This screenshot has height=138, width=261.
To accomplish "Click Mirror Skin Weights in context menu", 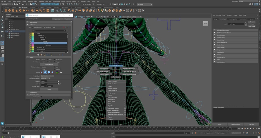I will [x=114, y=108].
